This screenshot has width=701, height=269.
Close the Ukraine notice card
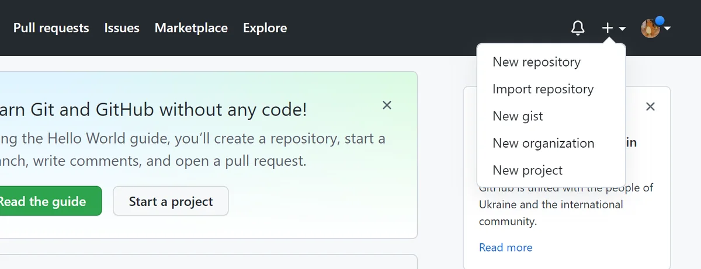650,106
